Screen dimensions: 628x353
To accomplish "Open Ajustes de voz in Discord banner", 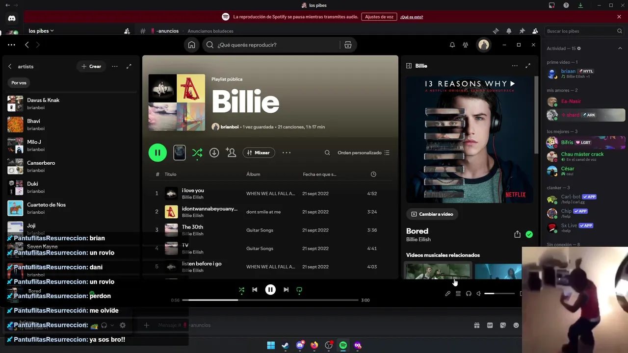I will click(379, 17).
